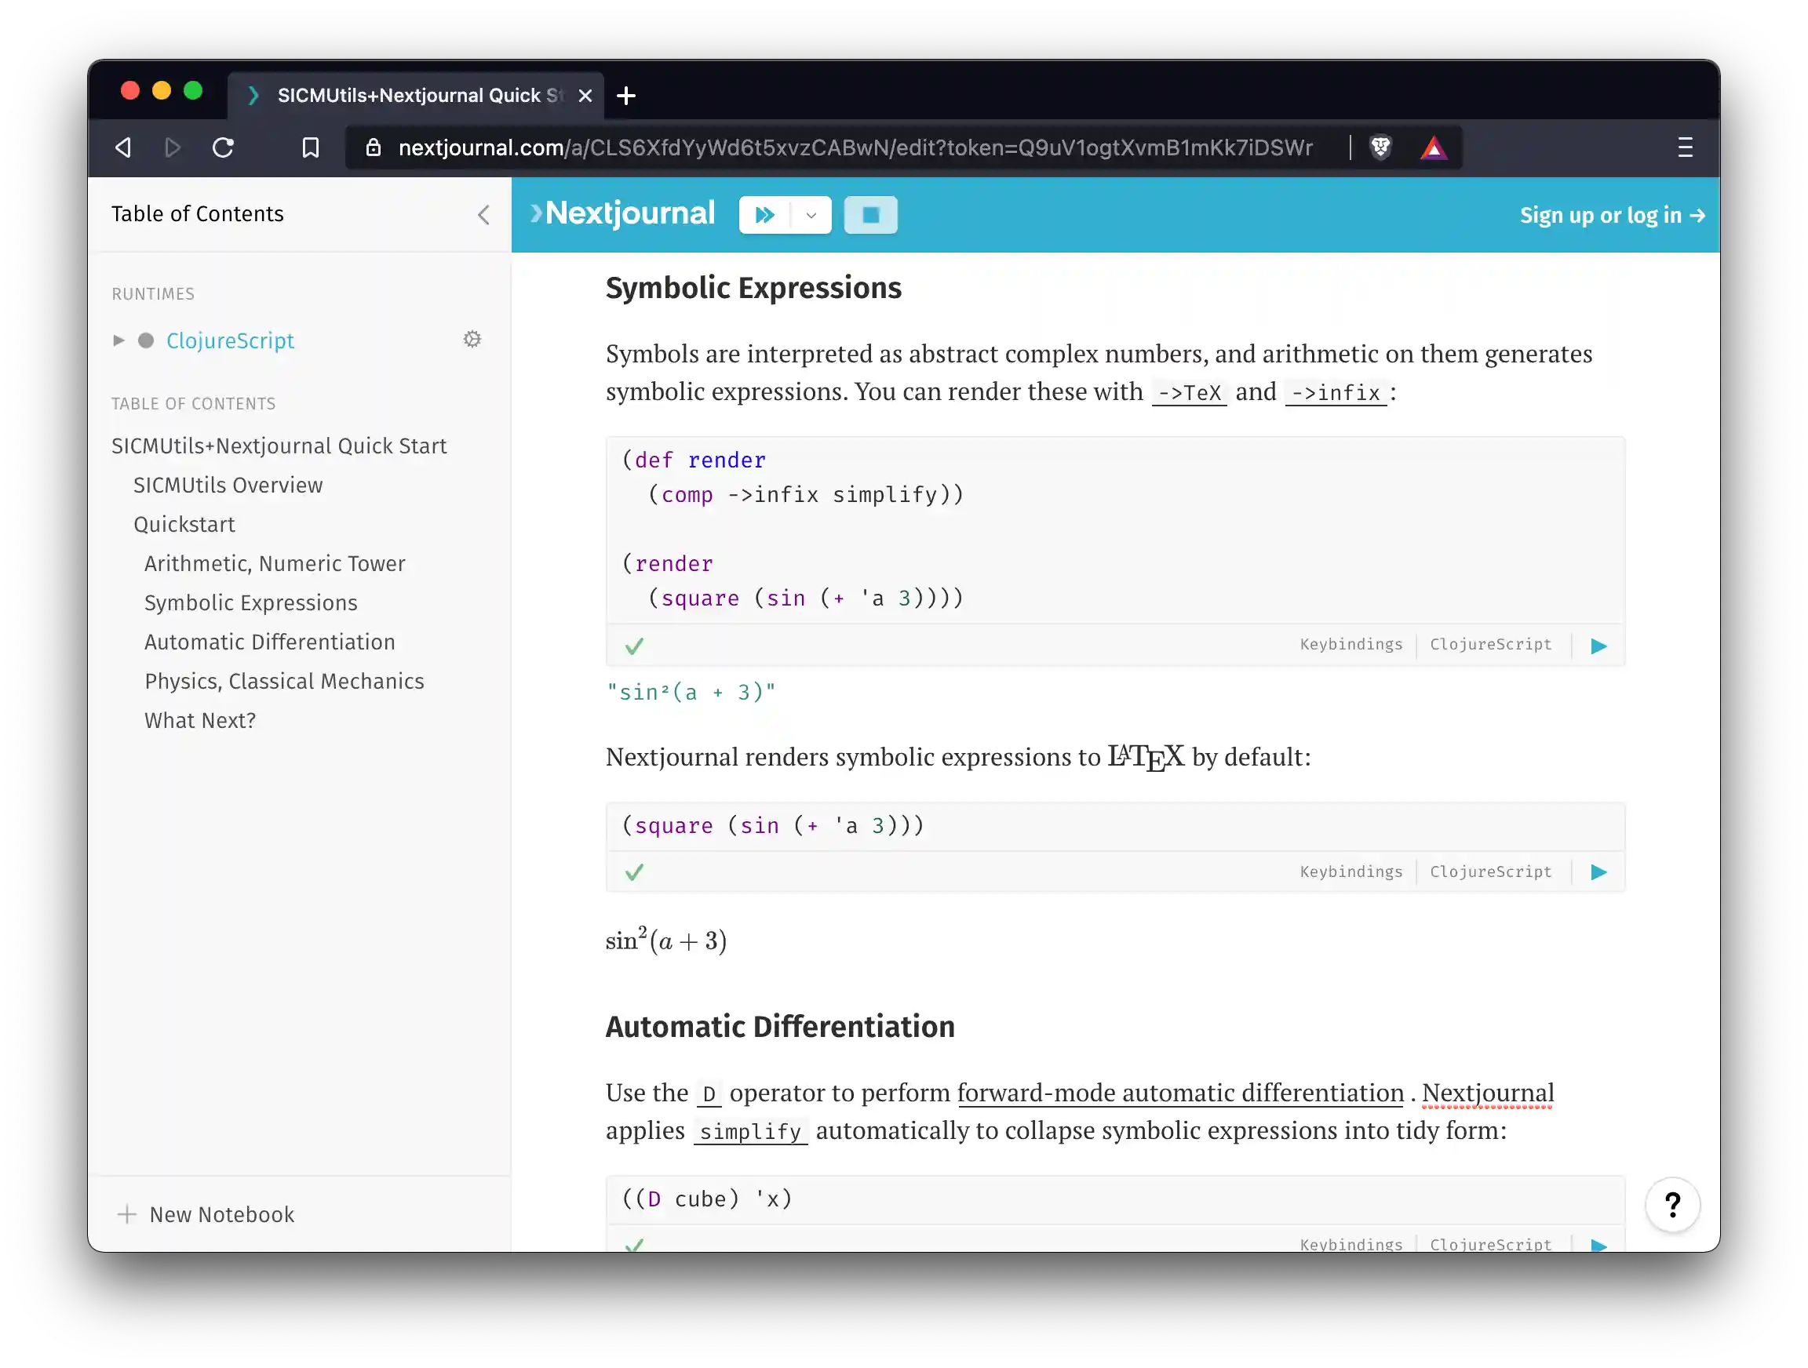This screenshot has width=1808, height=1368.
Task: Select Physics, Classical Mechanics contents entry
Action: [x=283, y=682]
